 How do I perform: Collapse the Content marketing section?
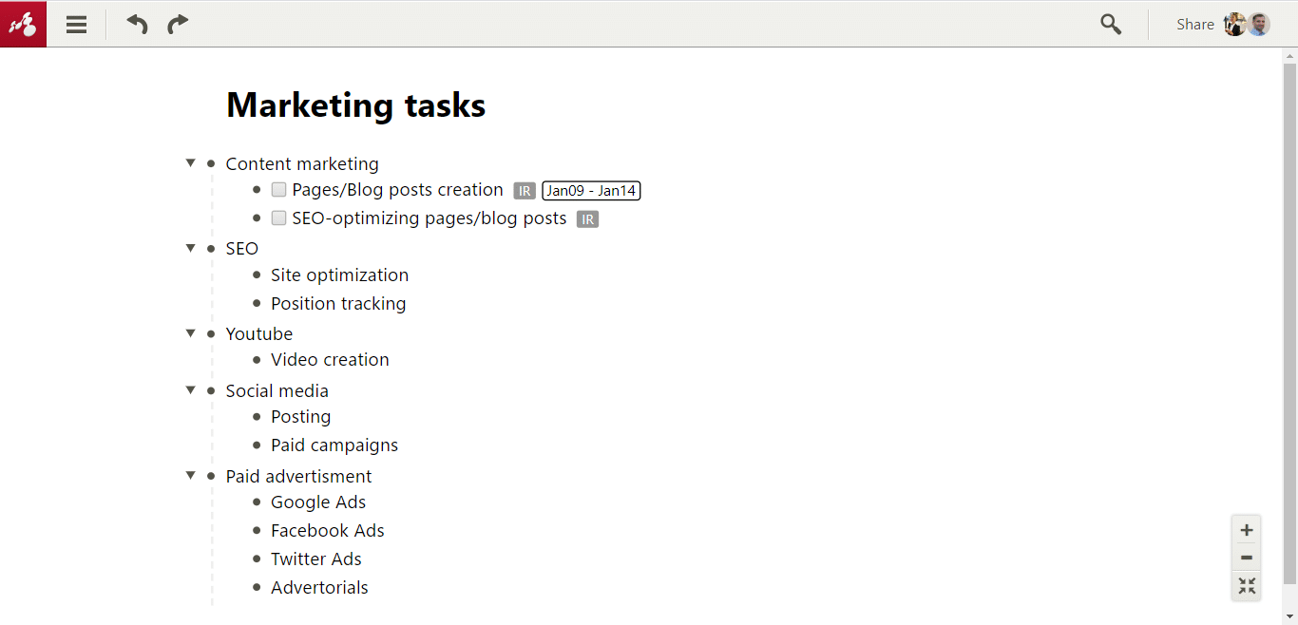tap(191, 163)
